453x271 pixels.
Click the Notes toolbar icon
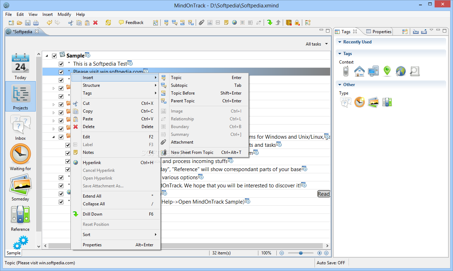tap(226, 23)
